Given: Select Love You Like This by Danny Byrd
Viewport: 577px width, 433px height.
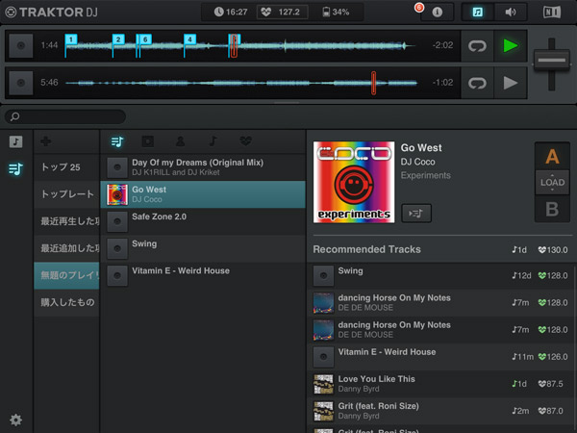Looking at the screenshot, I should pyautogui.click(x=440, y=384).
